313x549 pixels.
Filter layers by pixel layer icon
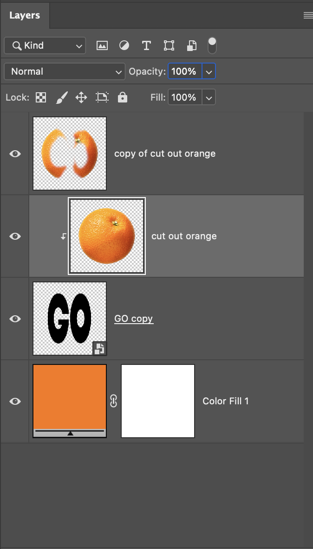coord(102,45)
